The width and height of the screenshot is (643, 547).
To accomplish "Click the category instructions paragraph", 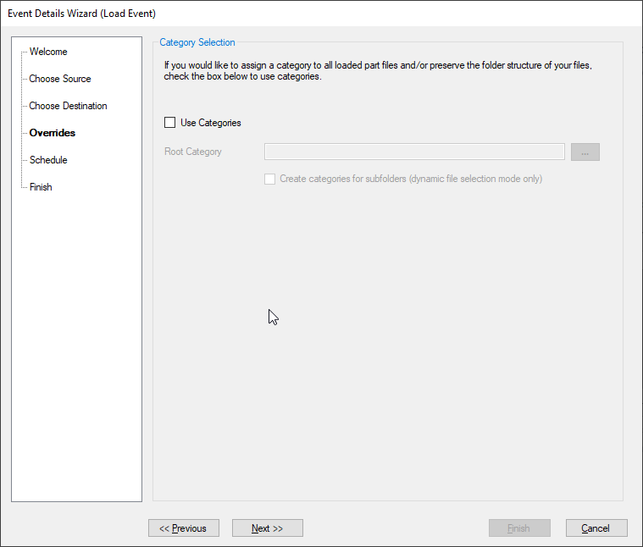I will [378, 71].
